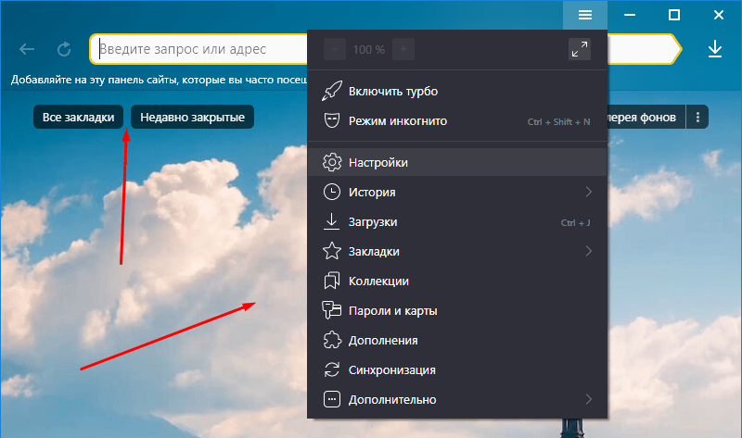Zoom out with the minus button
742x438 pixels.
point(335,49)
